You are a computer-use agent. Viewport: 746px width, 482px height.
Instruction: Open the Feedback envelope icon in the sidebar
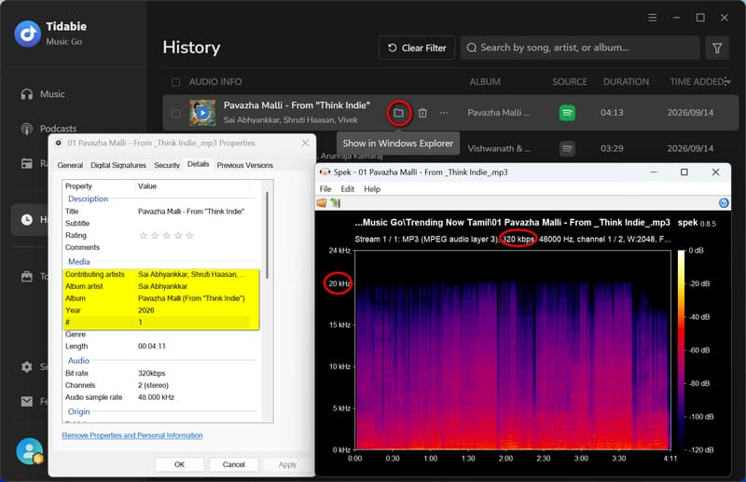tap(27, 401)
